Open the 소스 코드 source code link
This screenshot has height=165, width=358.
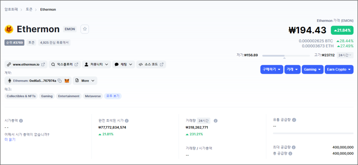(151, 65)
